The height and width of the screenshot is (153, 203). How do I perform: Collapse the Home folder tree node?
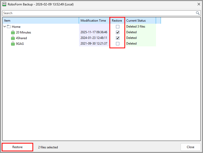point(5,27)
